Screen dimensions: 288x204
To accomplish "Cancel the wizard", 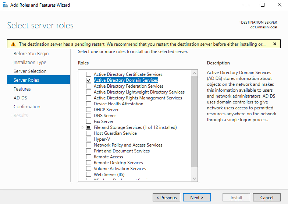I will [267, 197].
